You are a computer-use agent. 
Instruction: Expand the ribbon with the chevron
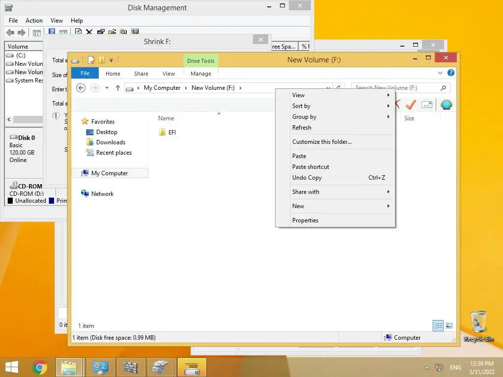pyautogui.click(x=440, y=73)
